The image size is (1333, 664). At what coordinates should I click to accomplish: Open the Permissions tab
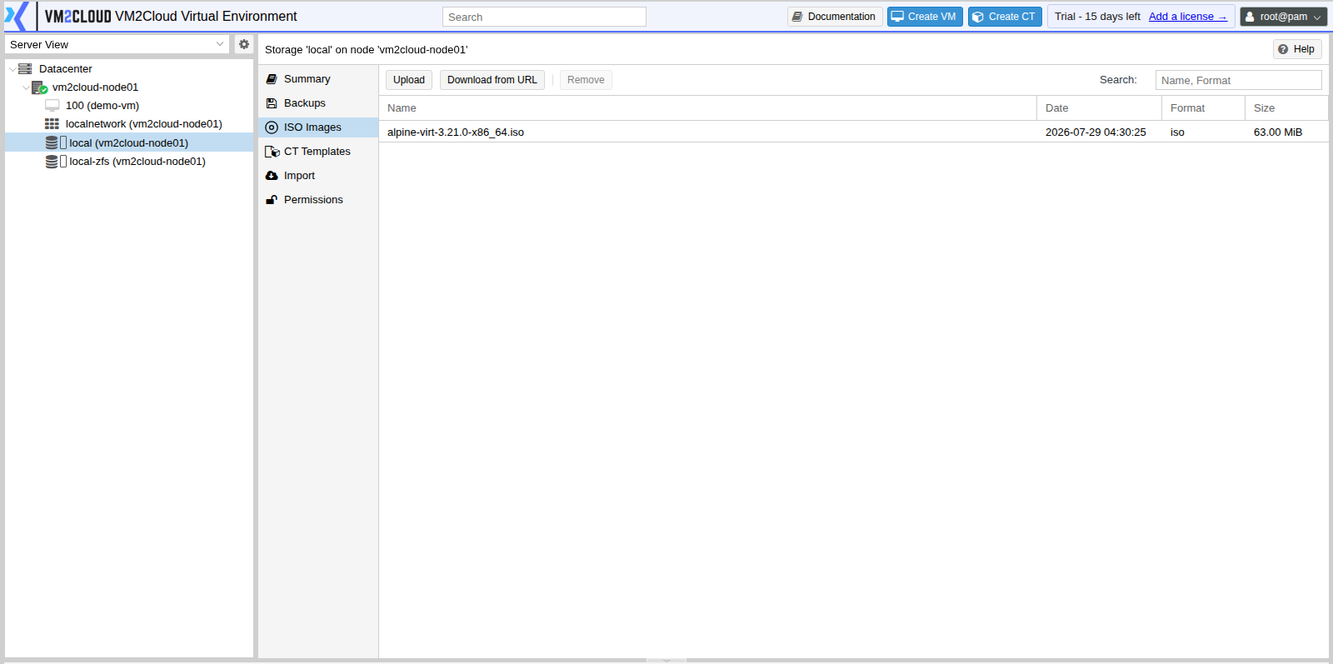pyautogui.click(x=318, y=200)
